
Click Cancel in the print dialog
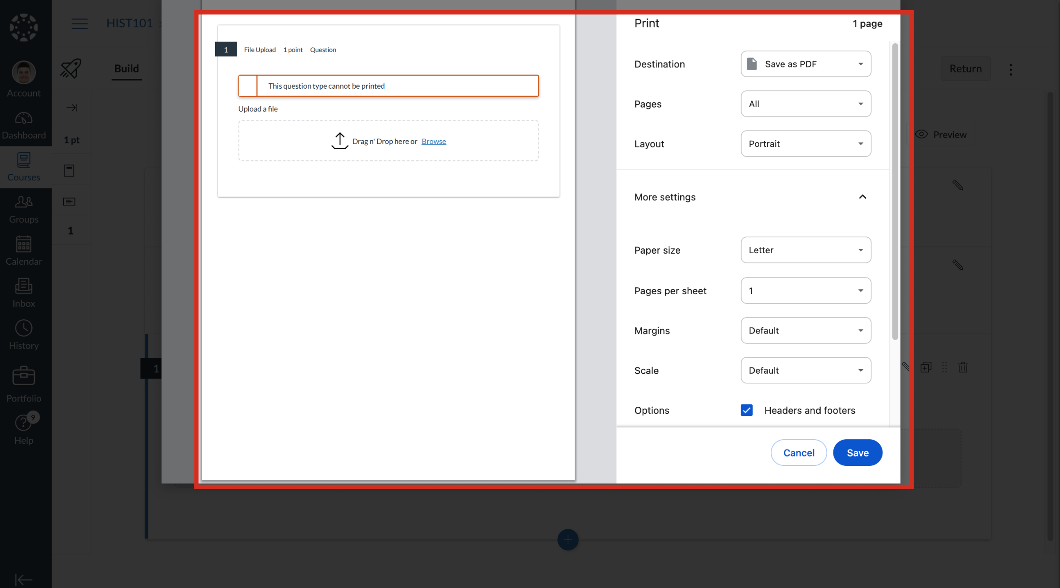(799, 453)
